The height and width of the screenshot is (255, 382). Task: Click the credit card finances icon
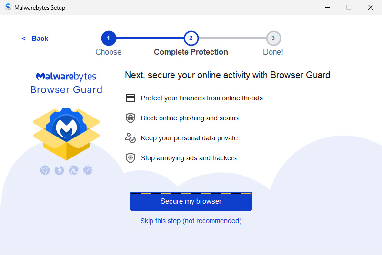[x=131, y=98]
